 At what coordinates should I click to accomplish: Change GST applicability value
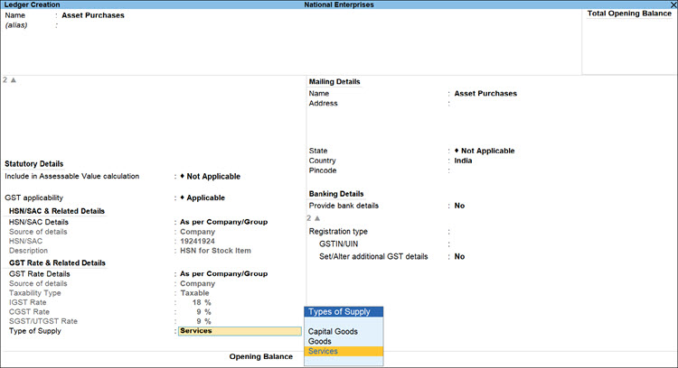pyautogui.click(x=205, y=198)
